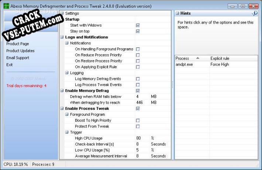The width and height of the screenshot is (262, 170).
Task: Minimize the Abexo window
Action: [x=232, y=6]
